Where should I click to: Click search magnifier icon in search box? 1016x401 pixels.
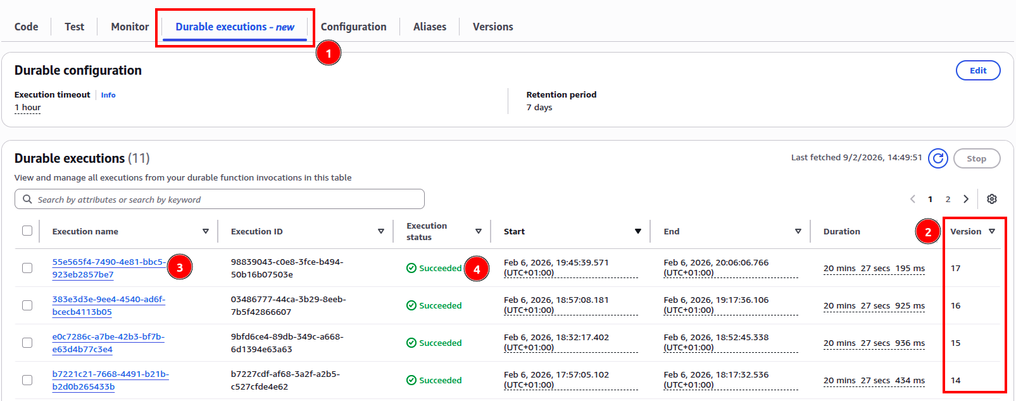point(27,199)
